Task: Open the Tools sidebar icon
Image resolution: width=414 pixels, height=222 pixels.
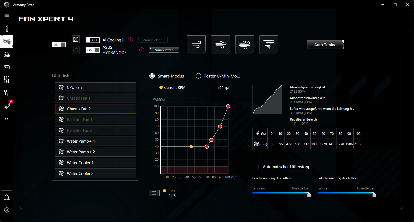Action: pyautogui.click(x=7, y=93)
